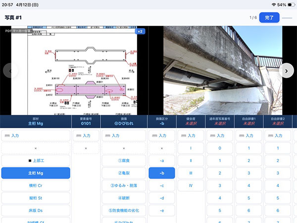This screenshot has height=223, width=297.
Task: Tap the bridge underside photo
Action: (x=223, y=71)
